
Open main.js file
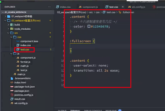point(21,74)
